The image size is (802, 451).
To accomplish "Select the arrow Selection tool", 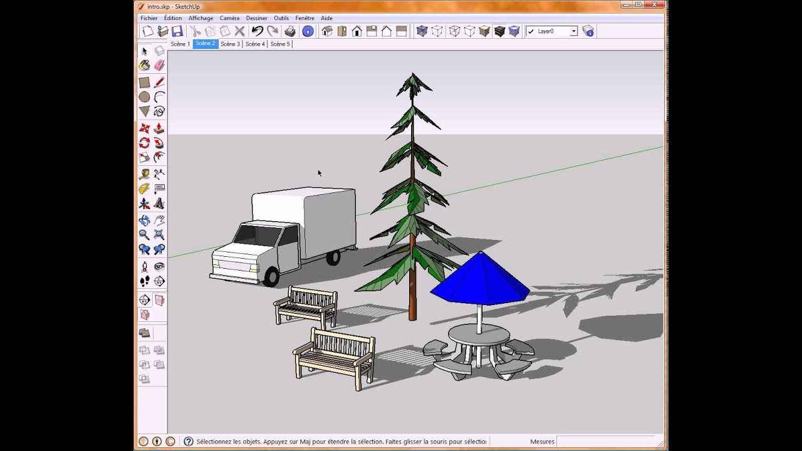I will tap(144, 51).
